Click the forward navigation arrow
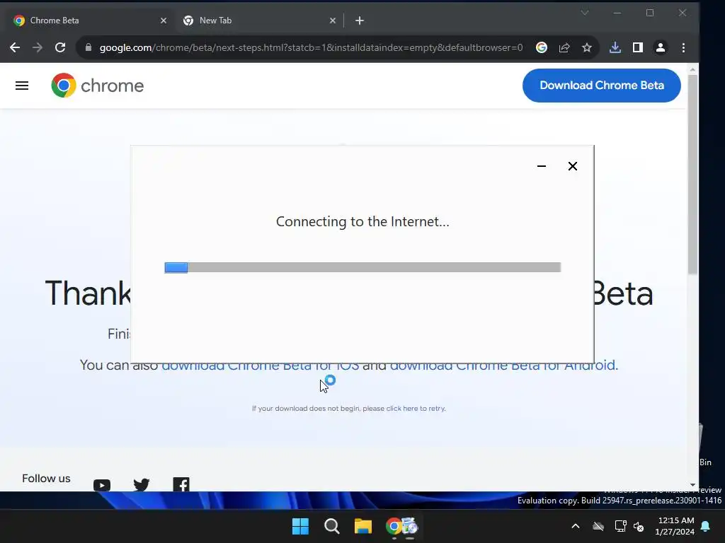The width and height of the screenshot is (725, 543). [38, 47]
